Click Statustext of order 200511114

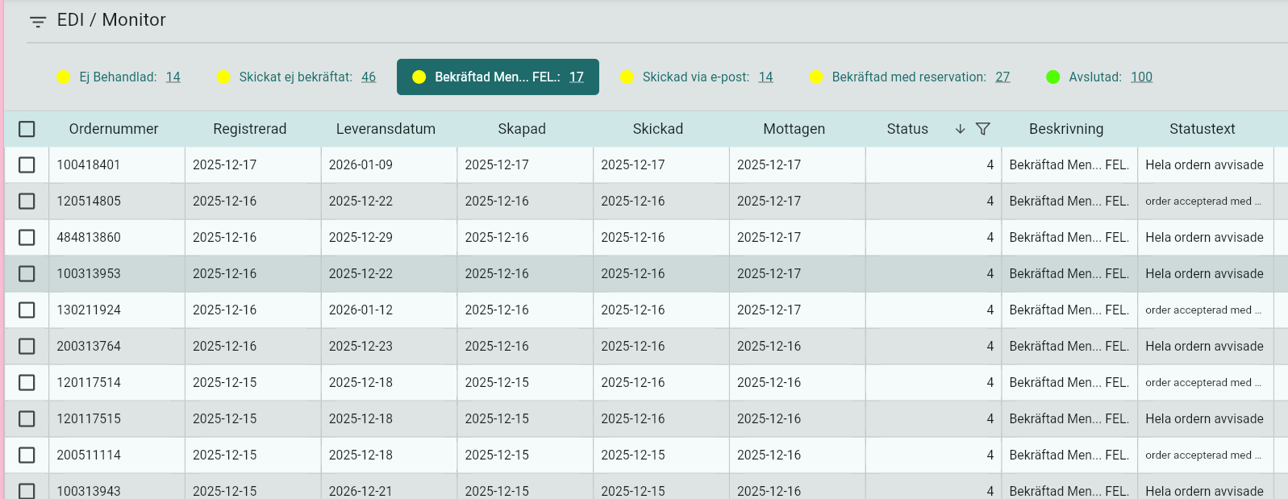click(1206, 455)
